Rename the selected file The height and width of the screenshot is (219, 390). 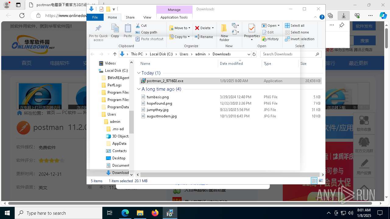[x=204, y=37]
